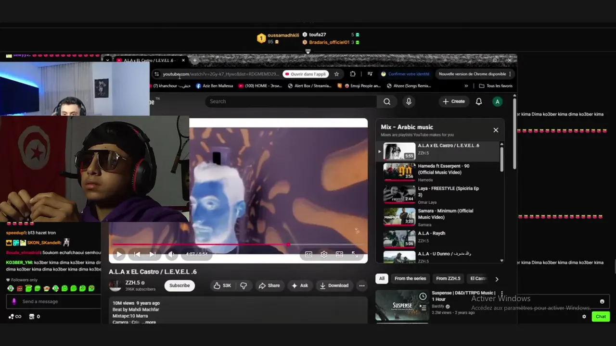Play the paused YouTube video

pos(119,254)
